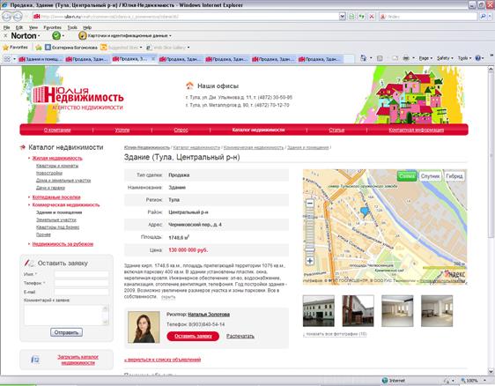Open the Edit menu
The height and width of the screenshot is (386, 495).
click(x=19, y=27)
